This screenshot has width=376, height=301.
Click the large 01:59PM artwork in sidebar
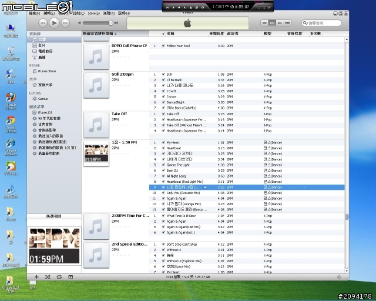54,246
